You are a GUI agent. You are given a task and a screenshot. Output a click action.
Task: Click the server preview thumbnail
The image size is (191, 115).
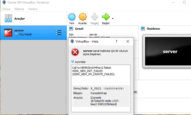(x=168, y=51)
